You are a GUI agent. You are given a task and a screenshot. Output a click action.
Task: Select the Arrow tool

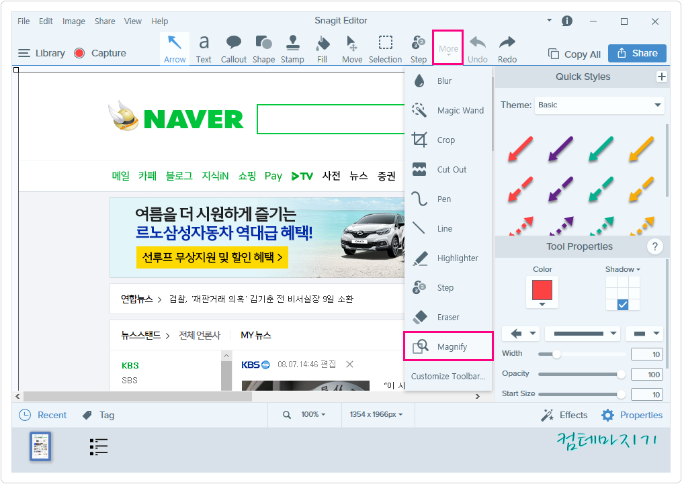tap(175, 48)
